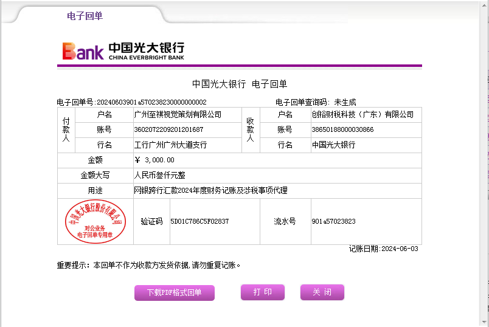Click the 下载PDF格式回单 button
The image size is (489, 327).
point(175,292)
